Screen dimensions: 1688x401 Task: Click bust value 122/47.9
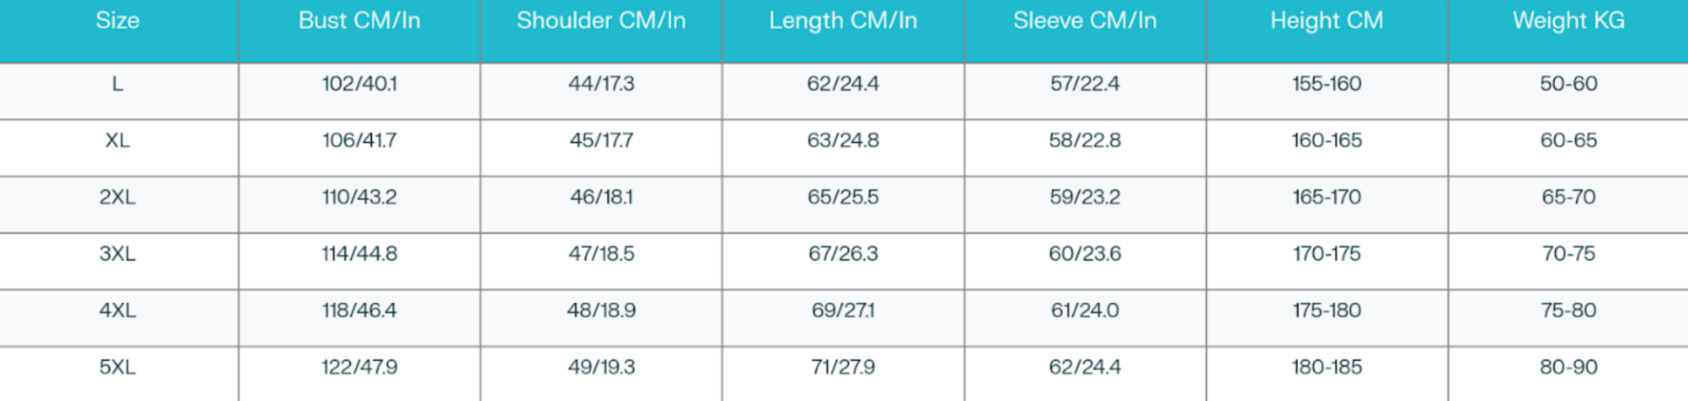(359, 367)
